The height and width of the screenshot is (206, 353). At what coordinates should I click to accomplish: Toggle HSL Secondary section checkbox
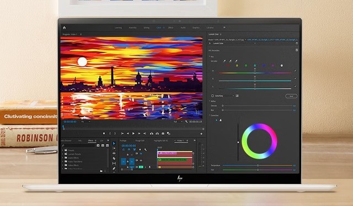point(297,50)
